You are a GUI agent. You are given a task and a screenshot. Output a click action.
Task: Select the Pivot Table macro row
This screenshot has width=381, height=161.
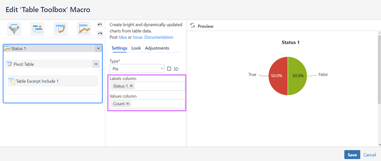[53, 64]
